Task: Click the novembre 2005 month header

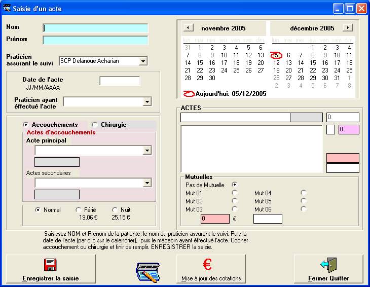Action: [223, 28]
